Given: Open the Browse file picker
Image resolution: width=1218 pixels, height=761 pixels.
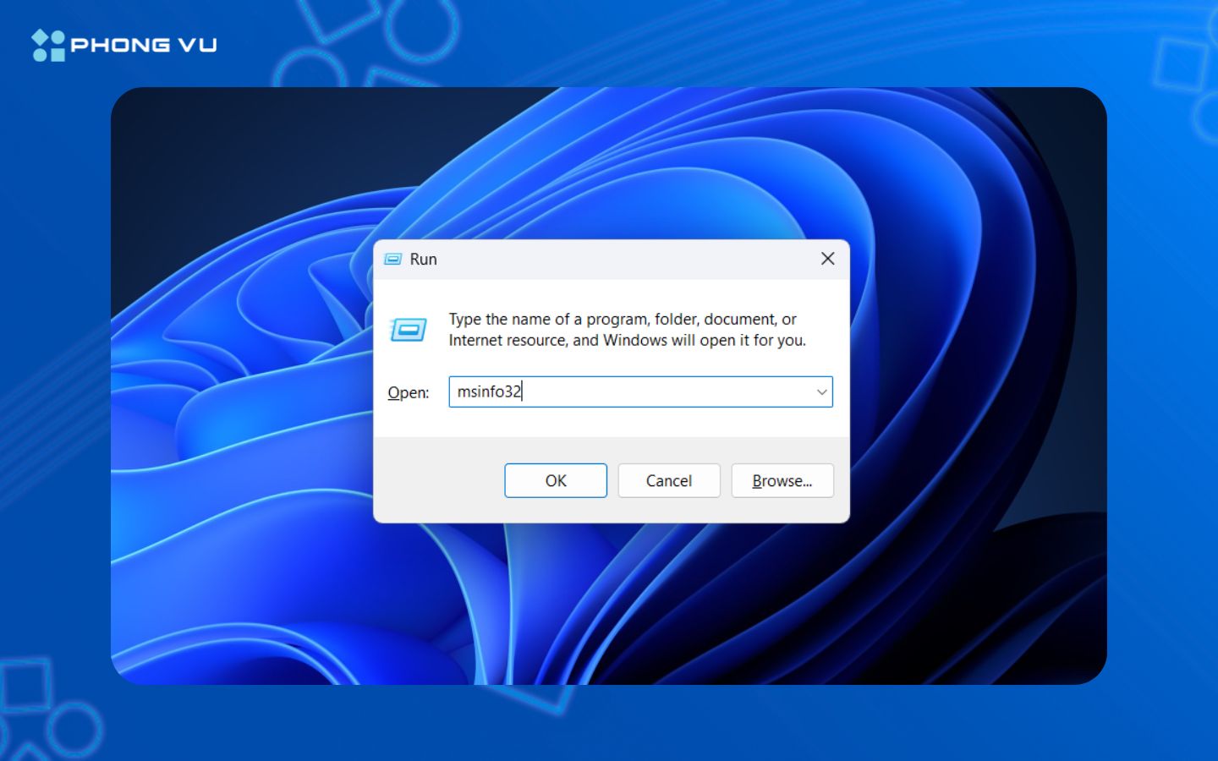Looking at the screenshot, I should (x=782, y=480).
